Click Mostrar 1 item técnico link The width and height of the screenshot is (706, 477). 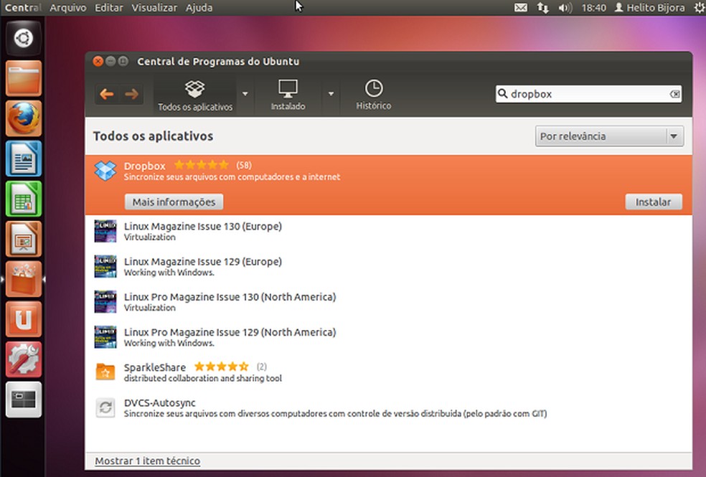(147, 461)
